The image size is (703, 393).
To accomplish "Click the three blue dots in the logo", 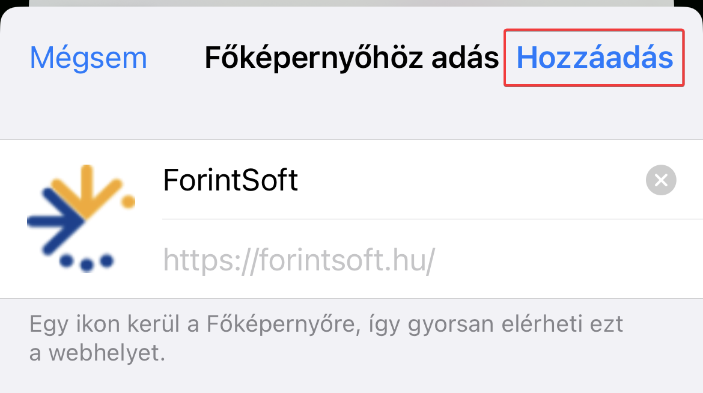I will 87,262.
